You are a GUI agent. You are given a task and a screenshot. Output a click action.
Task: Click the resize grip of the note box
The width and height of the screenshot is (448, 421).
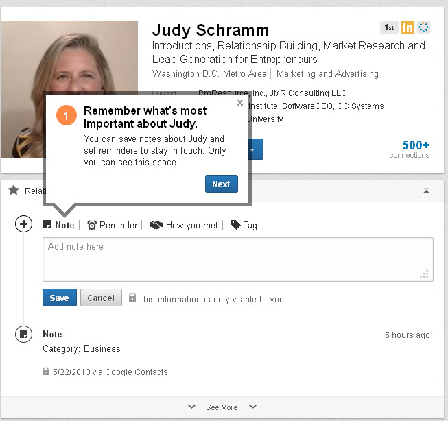pyautogui.click(x=425, y=274)
